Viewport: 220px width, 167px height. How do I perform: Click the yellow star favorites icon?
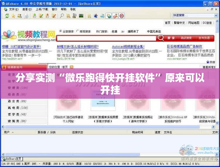(x=13, y=16)
